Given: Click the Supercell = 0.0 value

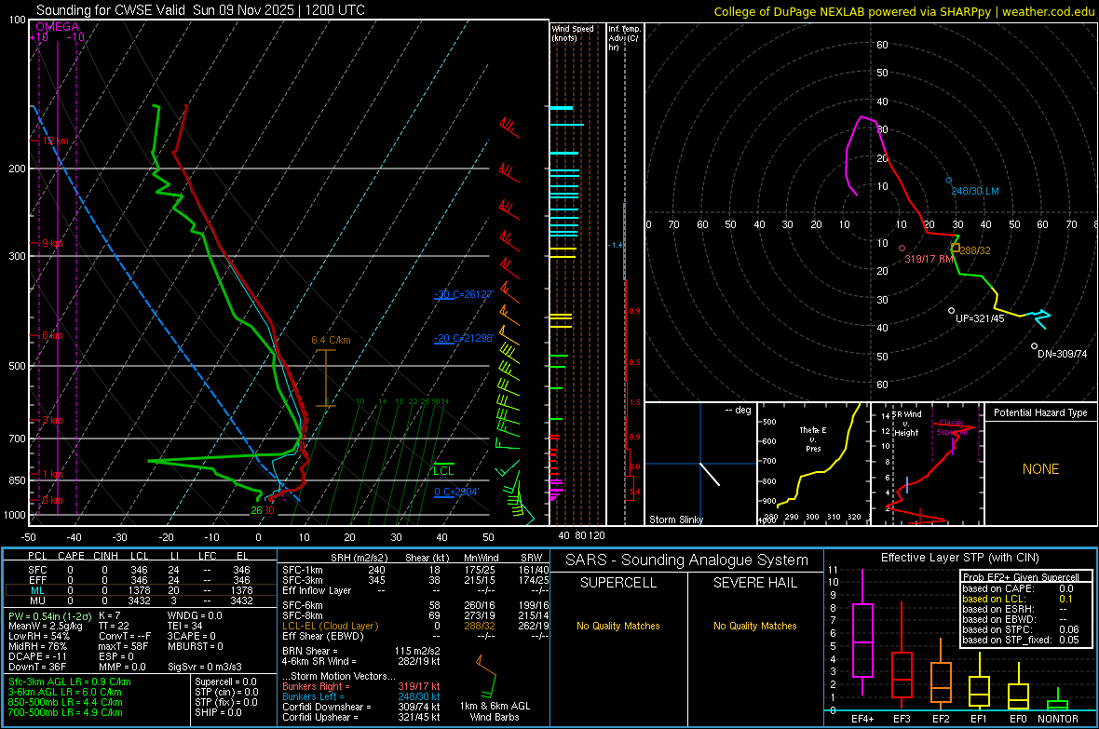Looking at the screenshot, I should (225, 682).
